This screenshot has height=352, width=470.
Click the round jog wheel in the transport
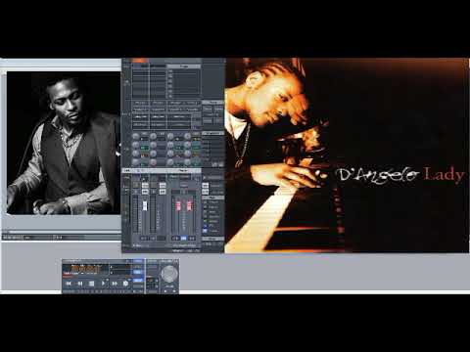(x=169, y=274)
